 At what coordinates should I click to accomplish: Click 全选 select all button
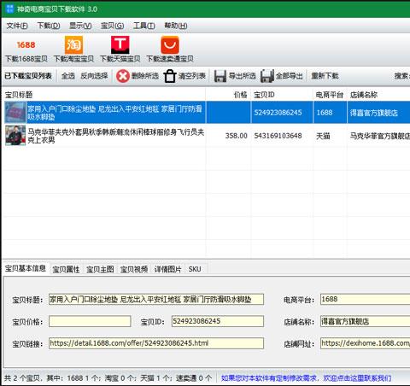tap(68, 76)
